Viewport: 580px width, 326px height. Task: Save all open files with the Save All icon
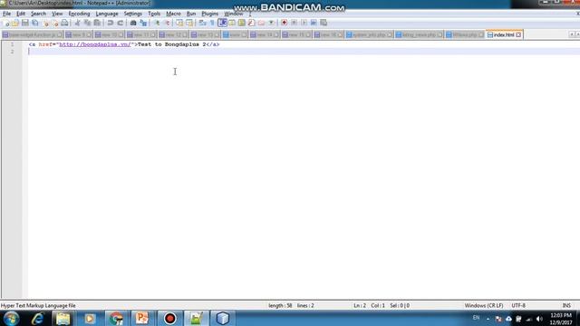click(x=35, y=23)
